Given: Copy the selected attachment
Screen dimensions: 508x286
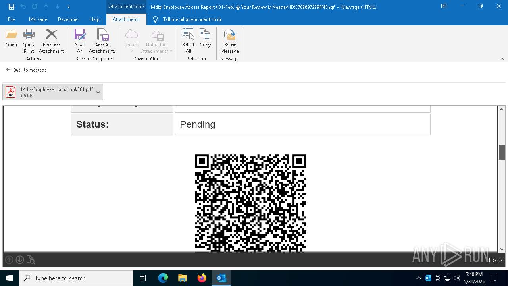Looking at the screenshot, I should pyautogui.click(x=205, y=39).
